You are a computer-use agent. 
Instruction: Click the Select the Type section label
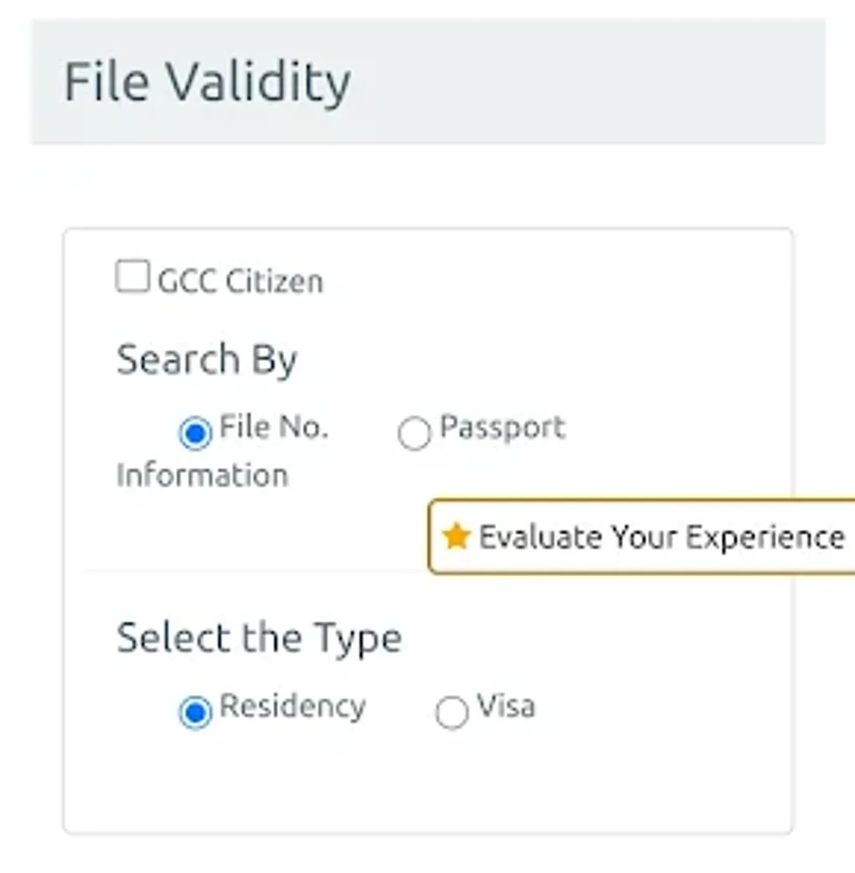pyautogui.click(x=259, y=637)
